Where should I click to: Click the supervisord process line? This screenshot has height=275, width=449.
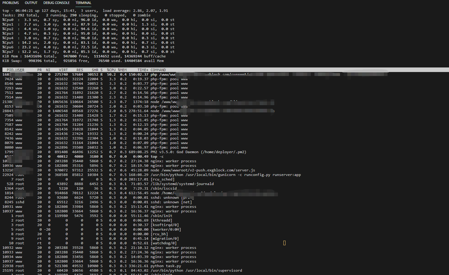(122, 270)
